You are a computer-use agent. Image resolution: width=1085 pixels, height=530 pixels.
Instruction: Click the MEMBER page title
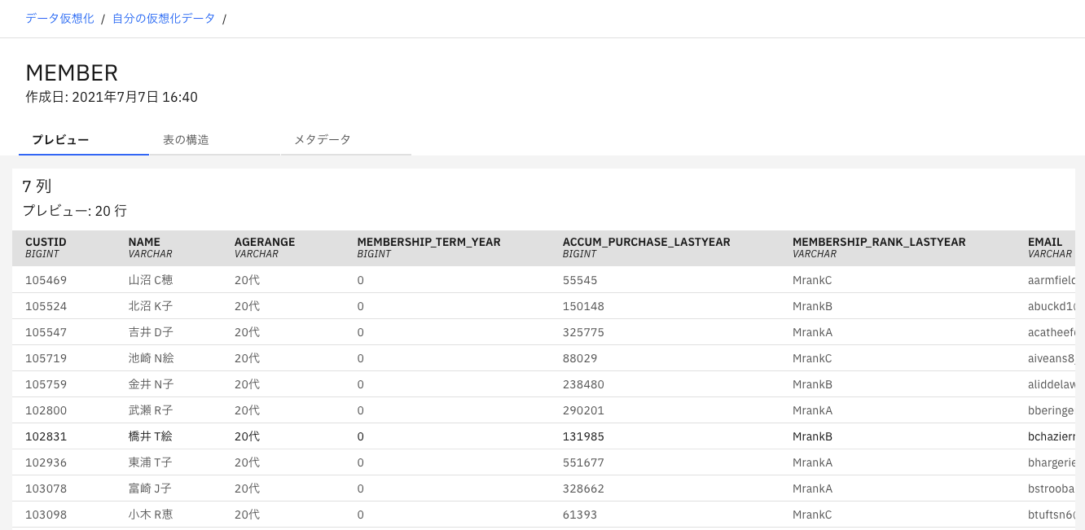(72, 72)
